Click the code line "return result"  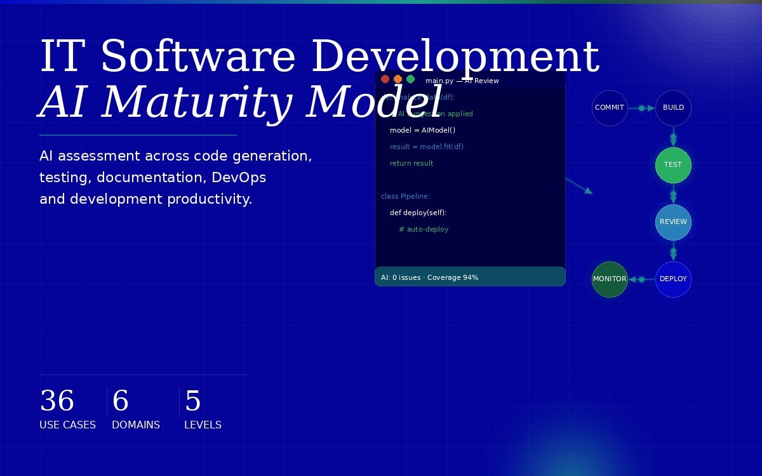point(411,163)
